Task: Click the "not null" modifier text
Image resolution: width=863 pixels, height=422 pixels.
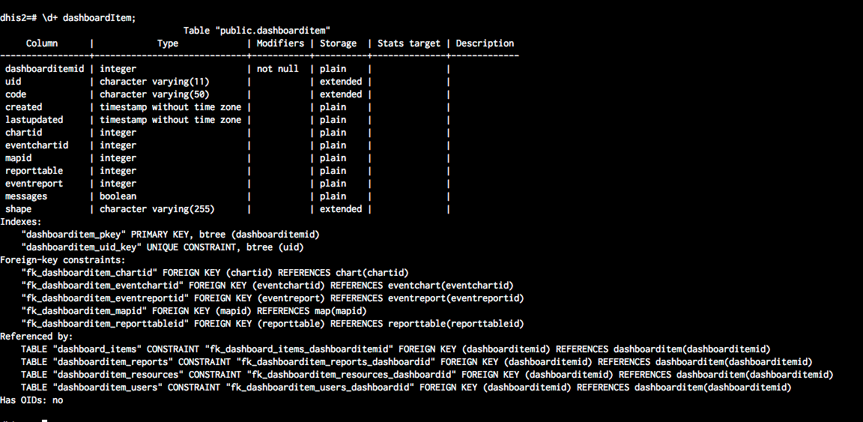Action: pos(278,69)
